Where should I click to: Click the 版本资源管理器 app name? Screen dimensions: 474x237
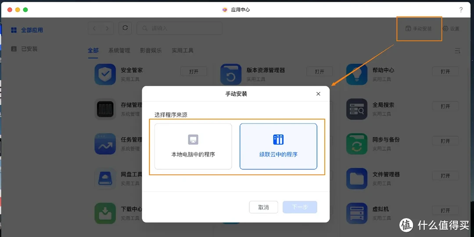(x=266, y=70)
